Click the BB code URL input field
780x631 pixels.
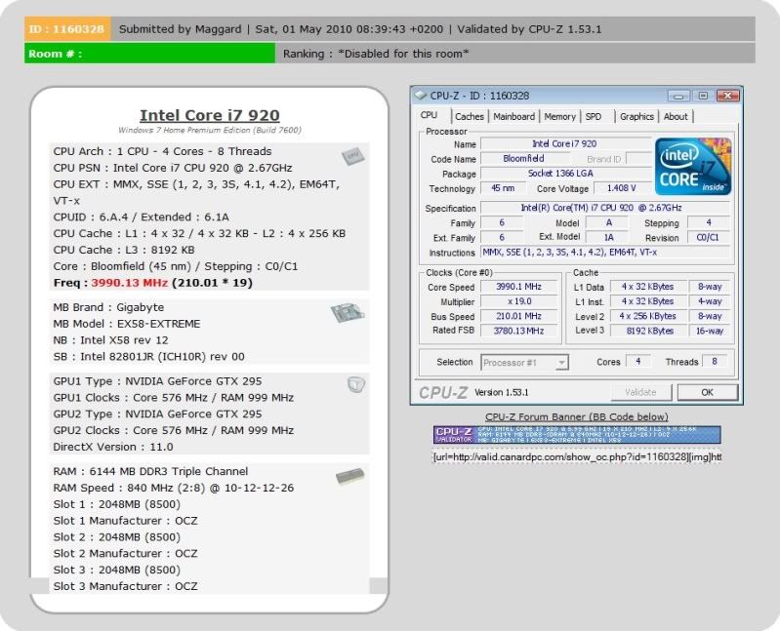click(577, 456)
